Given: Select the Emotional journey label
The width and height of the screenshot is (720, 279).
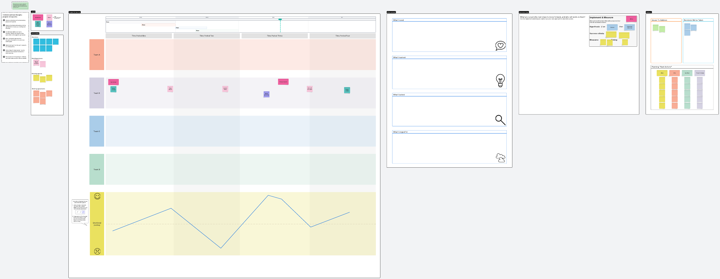Looking at the screenshot, I should [97, 224].
